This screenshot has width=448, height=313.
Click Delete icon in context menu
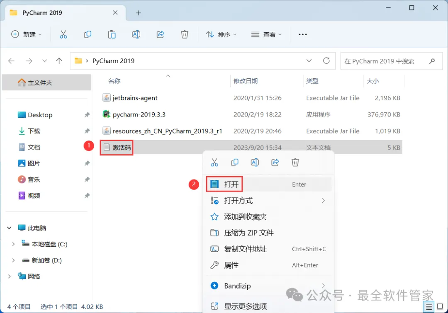pyautogui.click(x=295, y=163)
